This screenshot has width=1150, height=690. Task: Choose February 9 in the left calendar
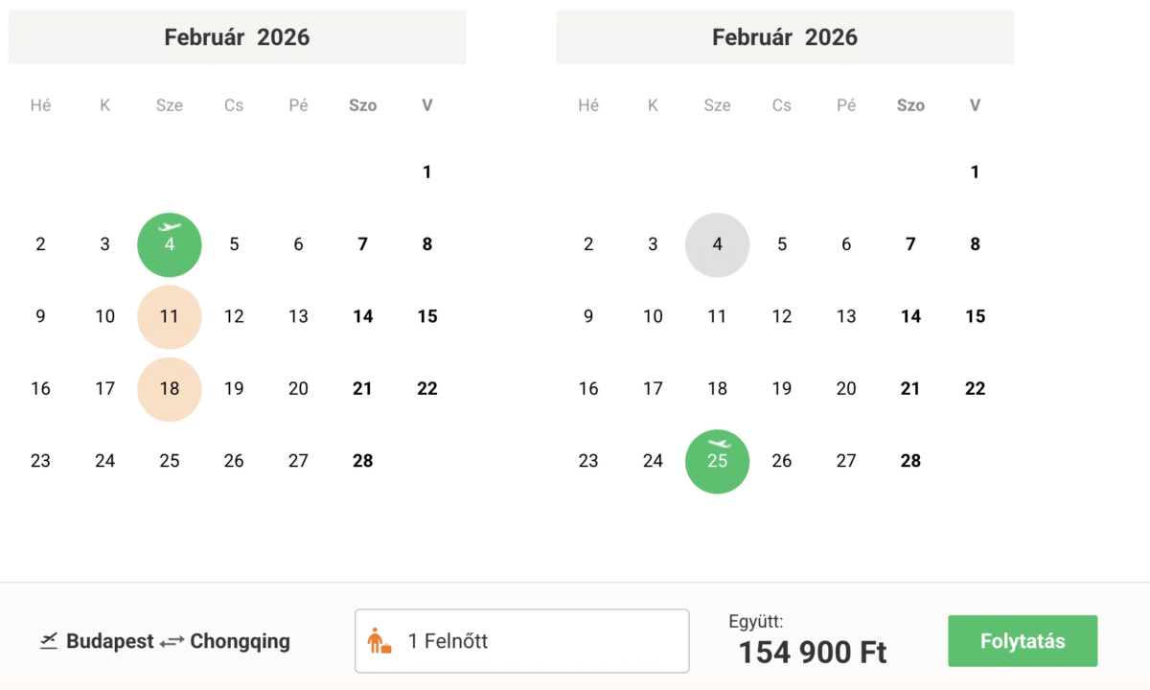tap(40, 316)
